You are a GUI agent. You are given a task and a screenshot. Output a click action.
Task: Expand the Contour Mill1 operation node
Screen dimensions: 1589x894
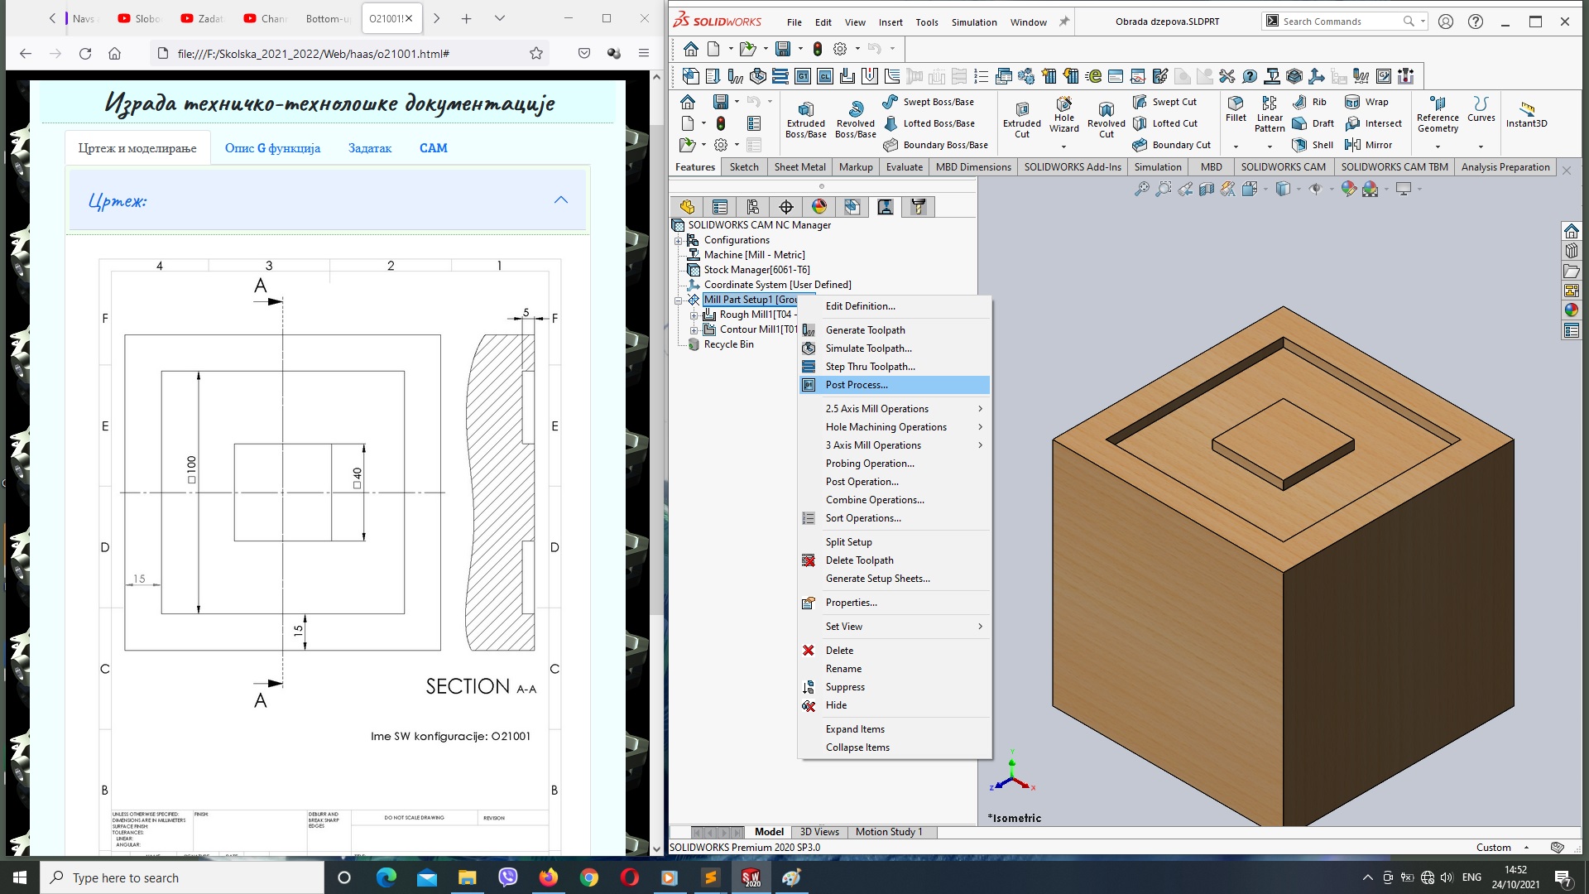click(694, 330)
